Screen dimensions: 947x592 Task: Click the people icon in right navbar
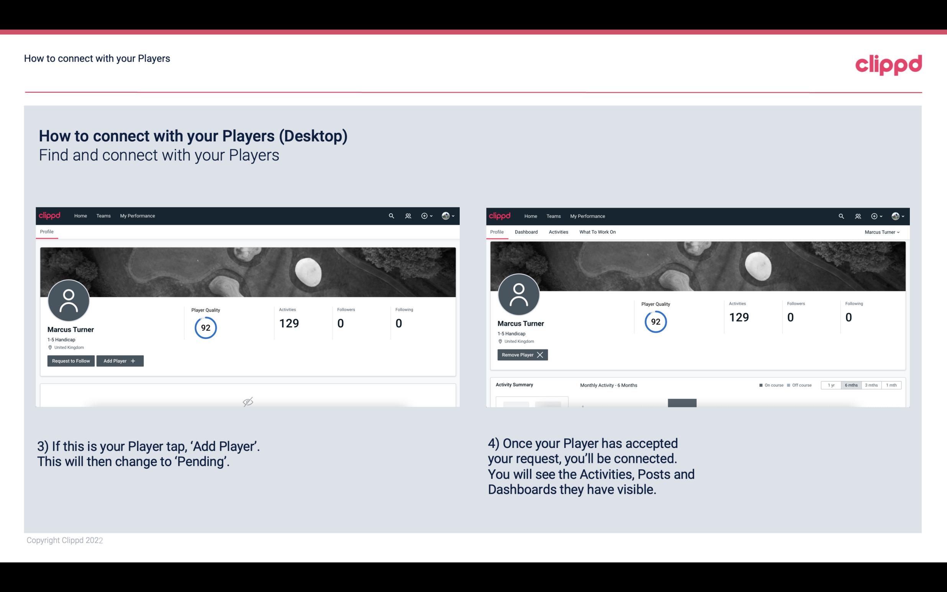point(857,216)
